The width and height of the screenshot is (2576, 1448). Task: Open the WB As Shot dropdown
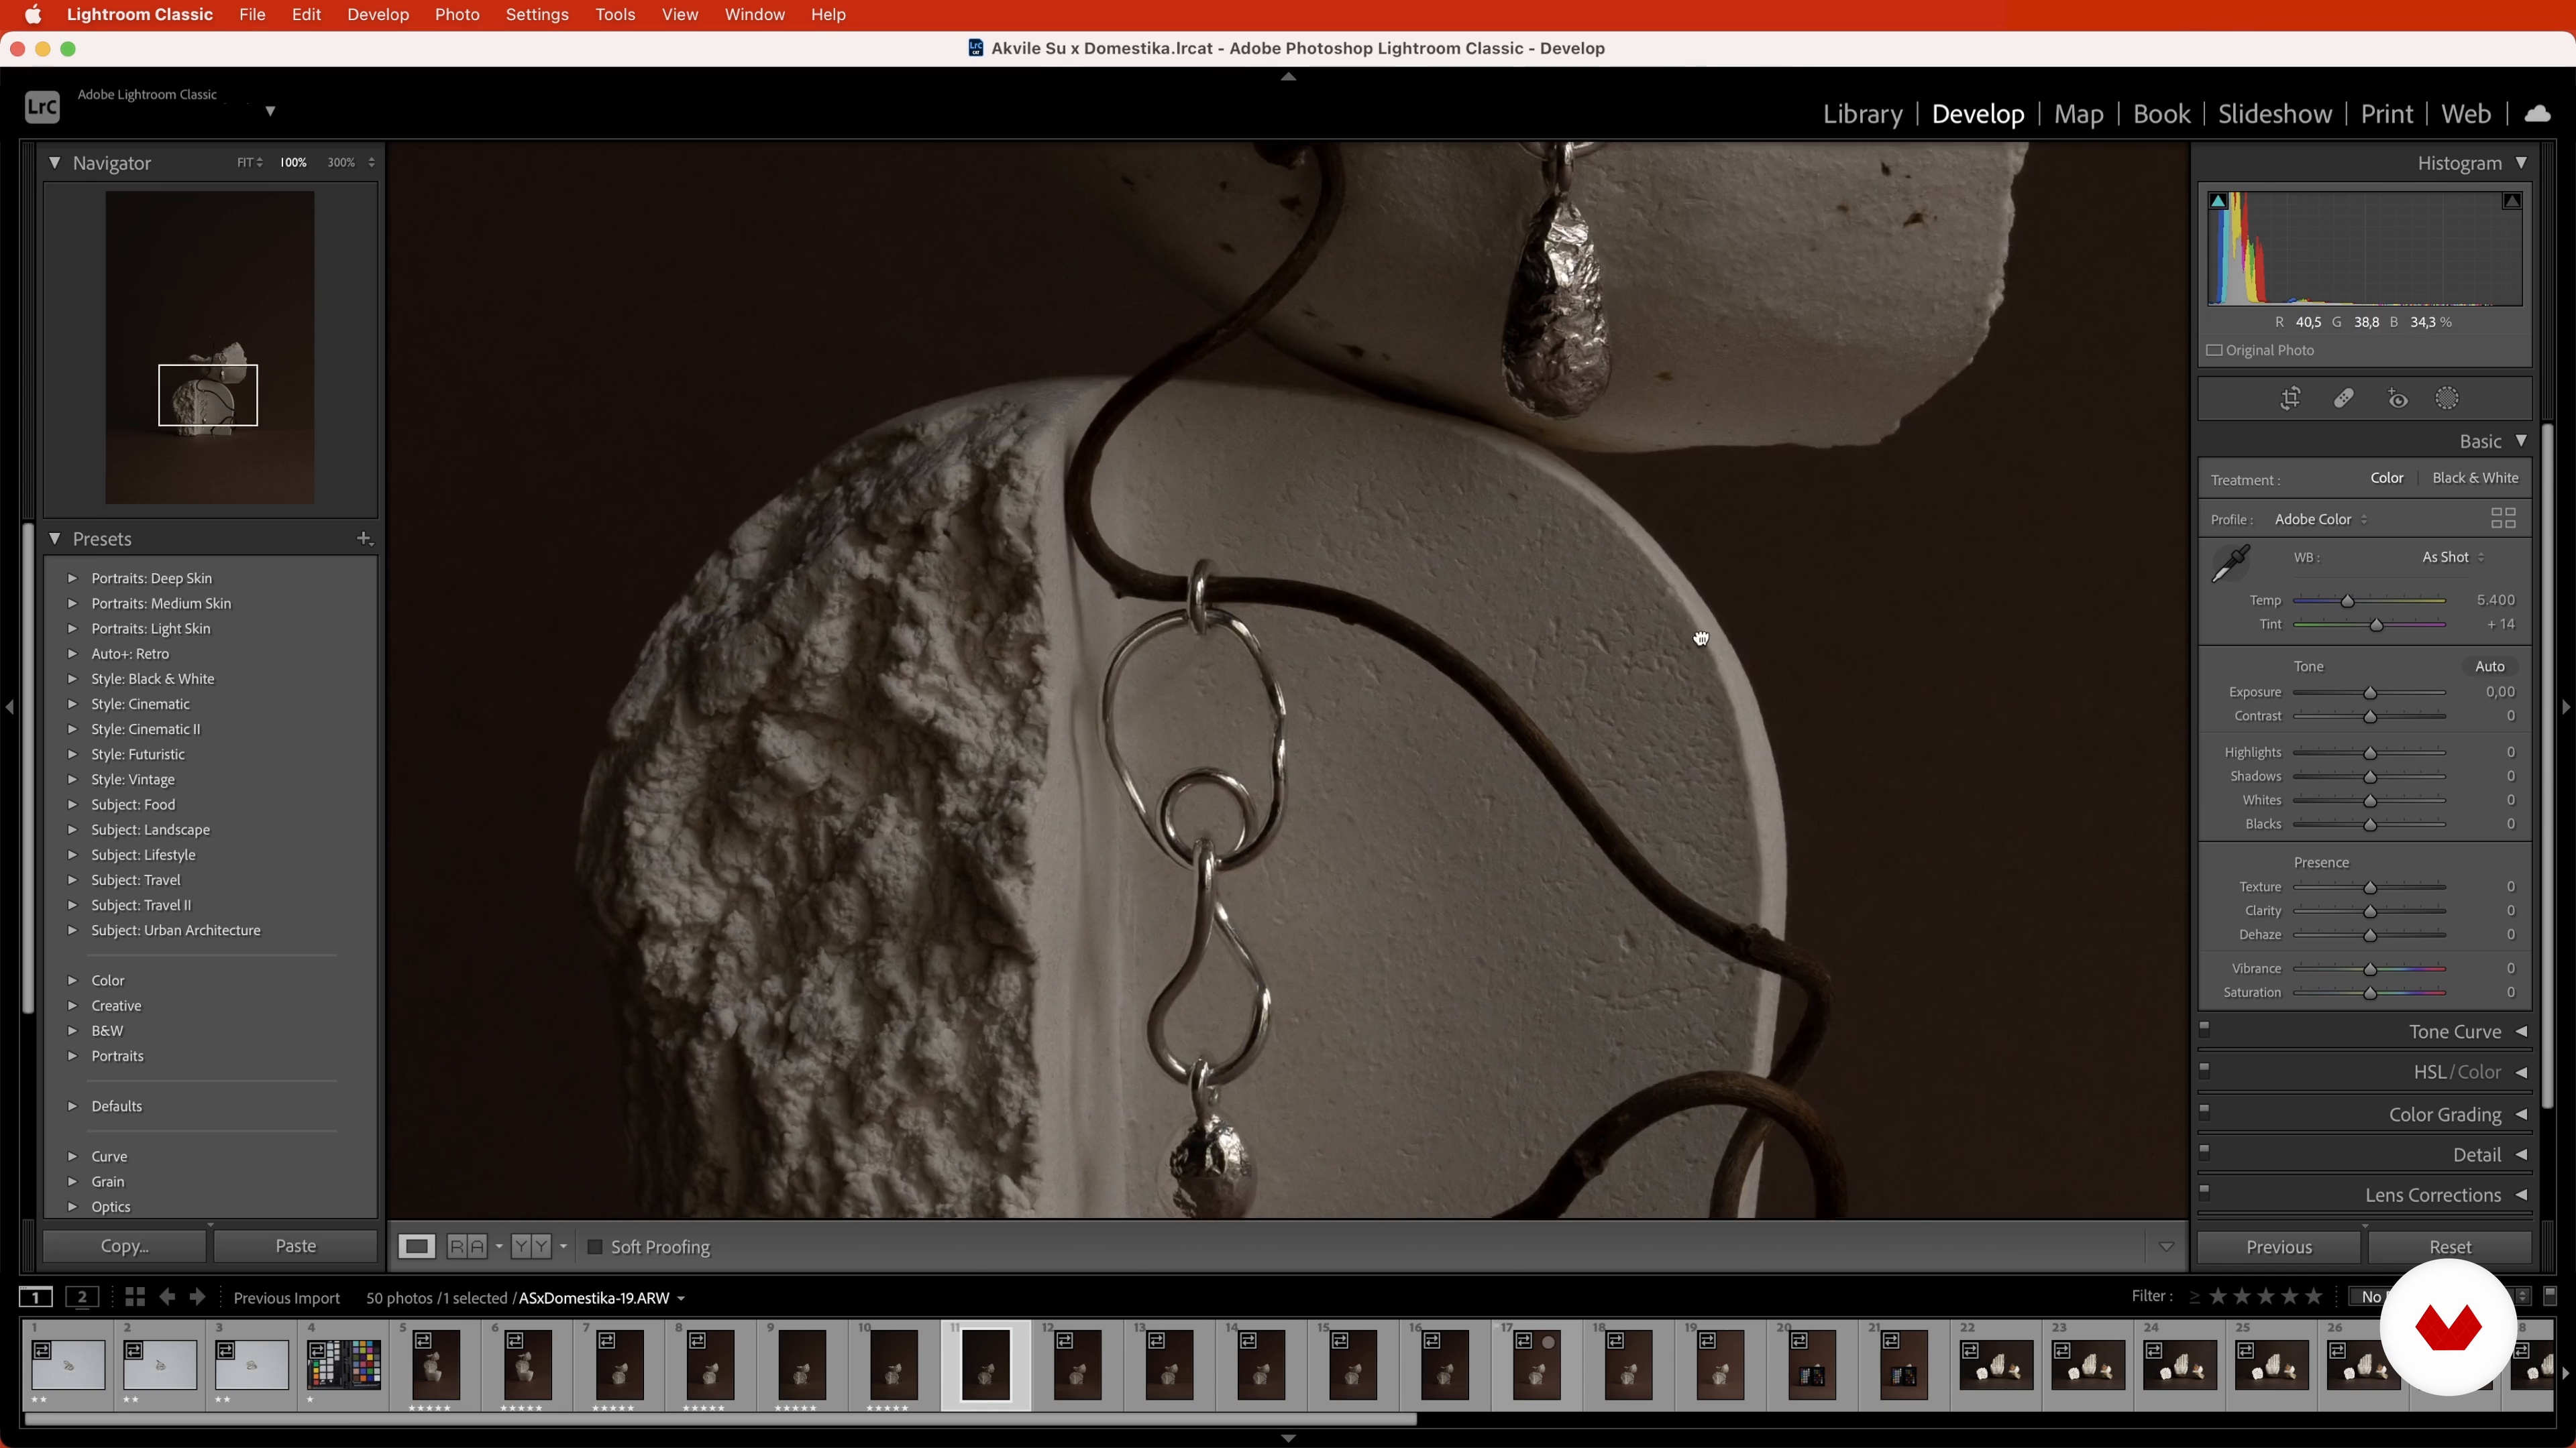2453,558
